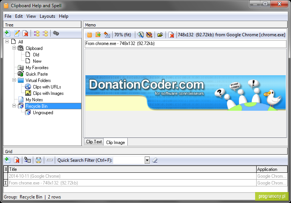Collapse the Virtual Folders tree node
Screen dimensions: 291x203
pyautogui.click(x=14, y=80)
